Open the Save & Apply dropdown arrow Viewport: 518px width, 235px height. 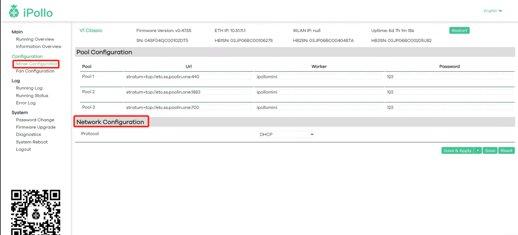click(478, 151)
